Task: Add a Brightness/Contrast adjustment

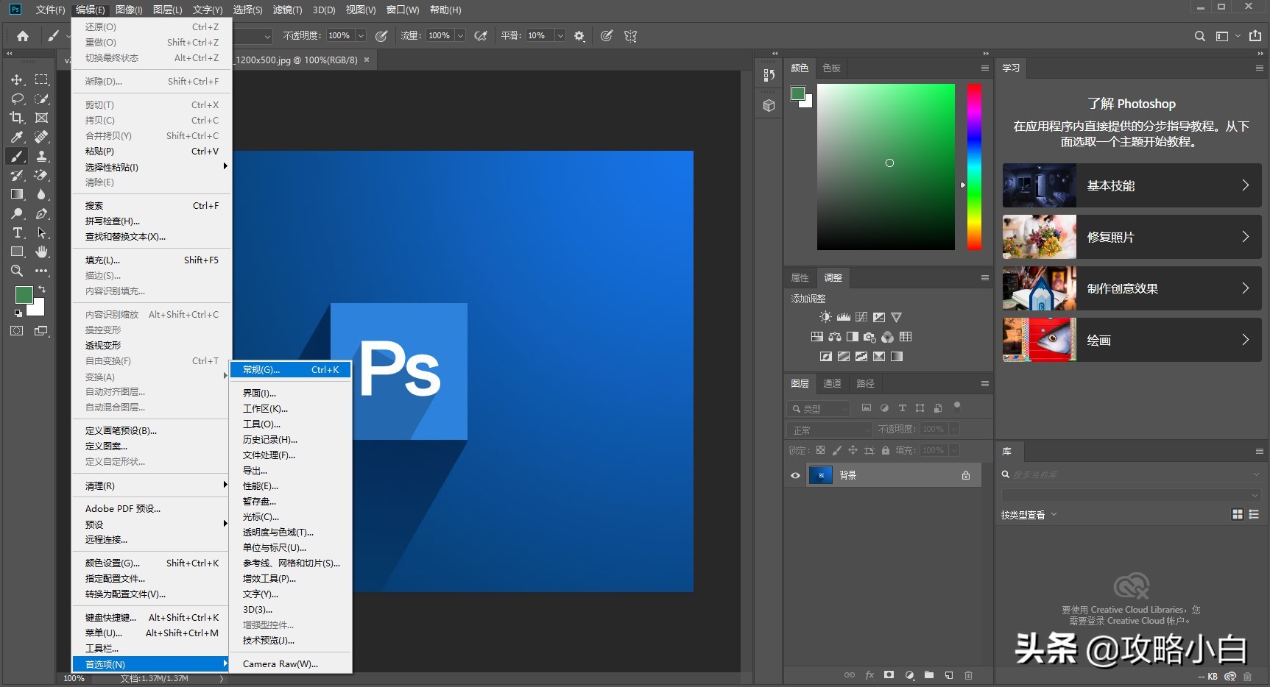Action: point(825,317)
